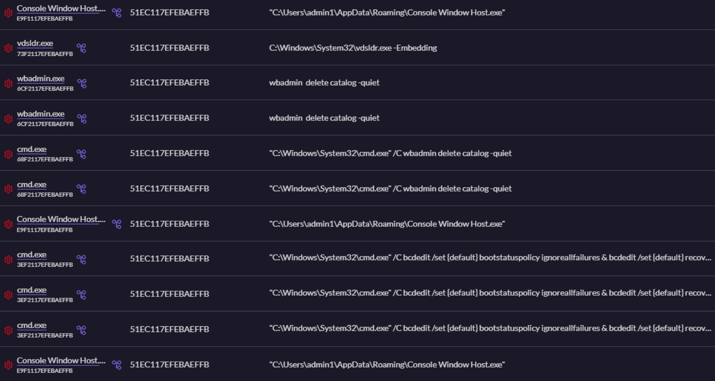
Task: Open process tree icon of upper wbadmin.exe
Action: [x=82, y=83]
